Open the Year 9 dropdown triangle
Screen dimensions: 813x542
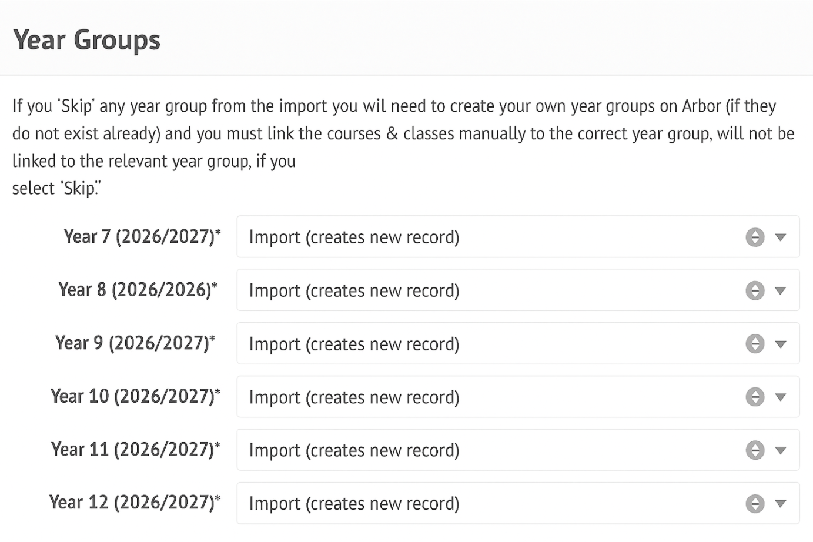tap(781, 344)
